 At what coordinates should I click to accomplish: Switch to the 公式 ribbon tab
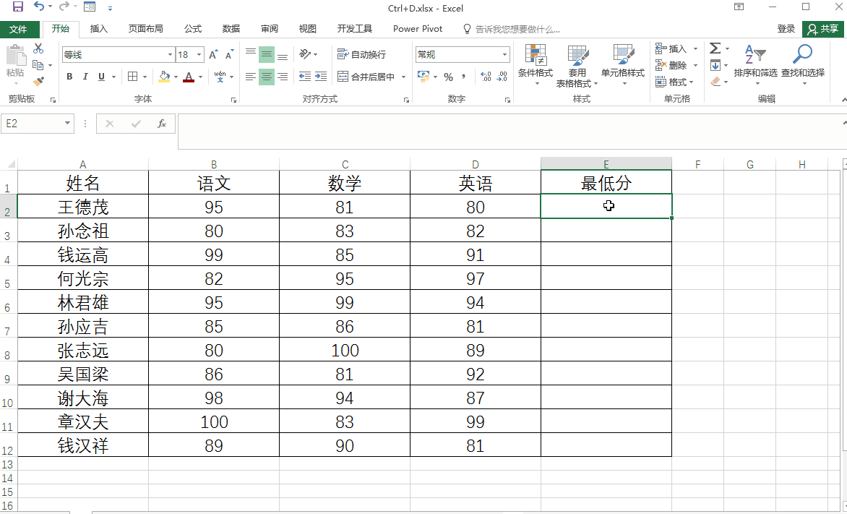[193, 29]
